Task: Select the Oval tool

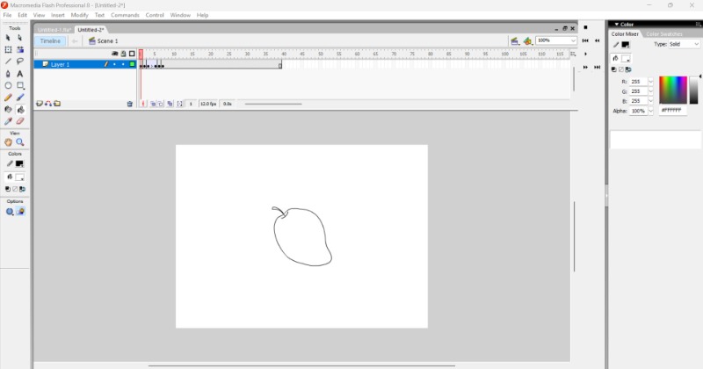Action: tap(9, 85)
